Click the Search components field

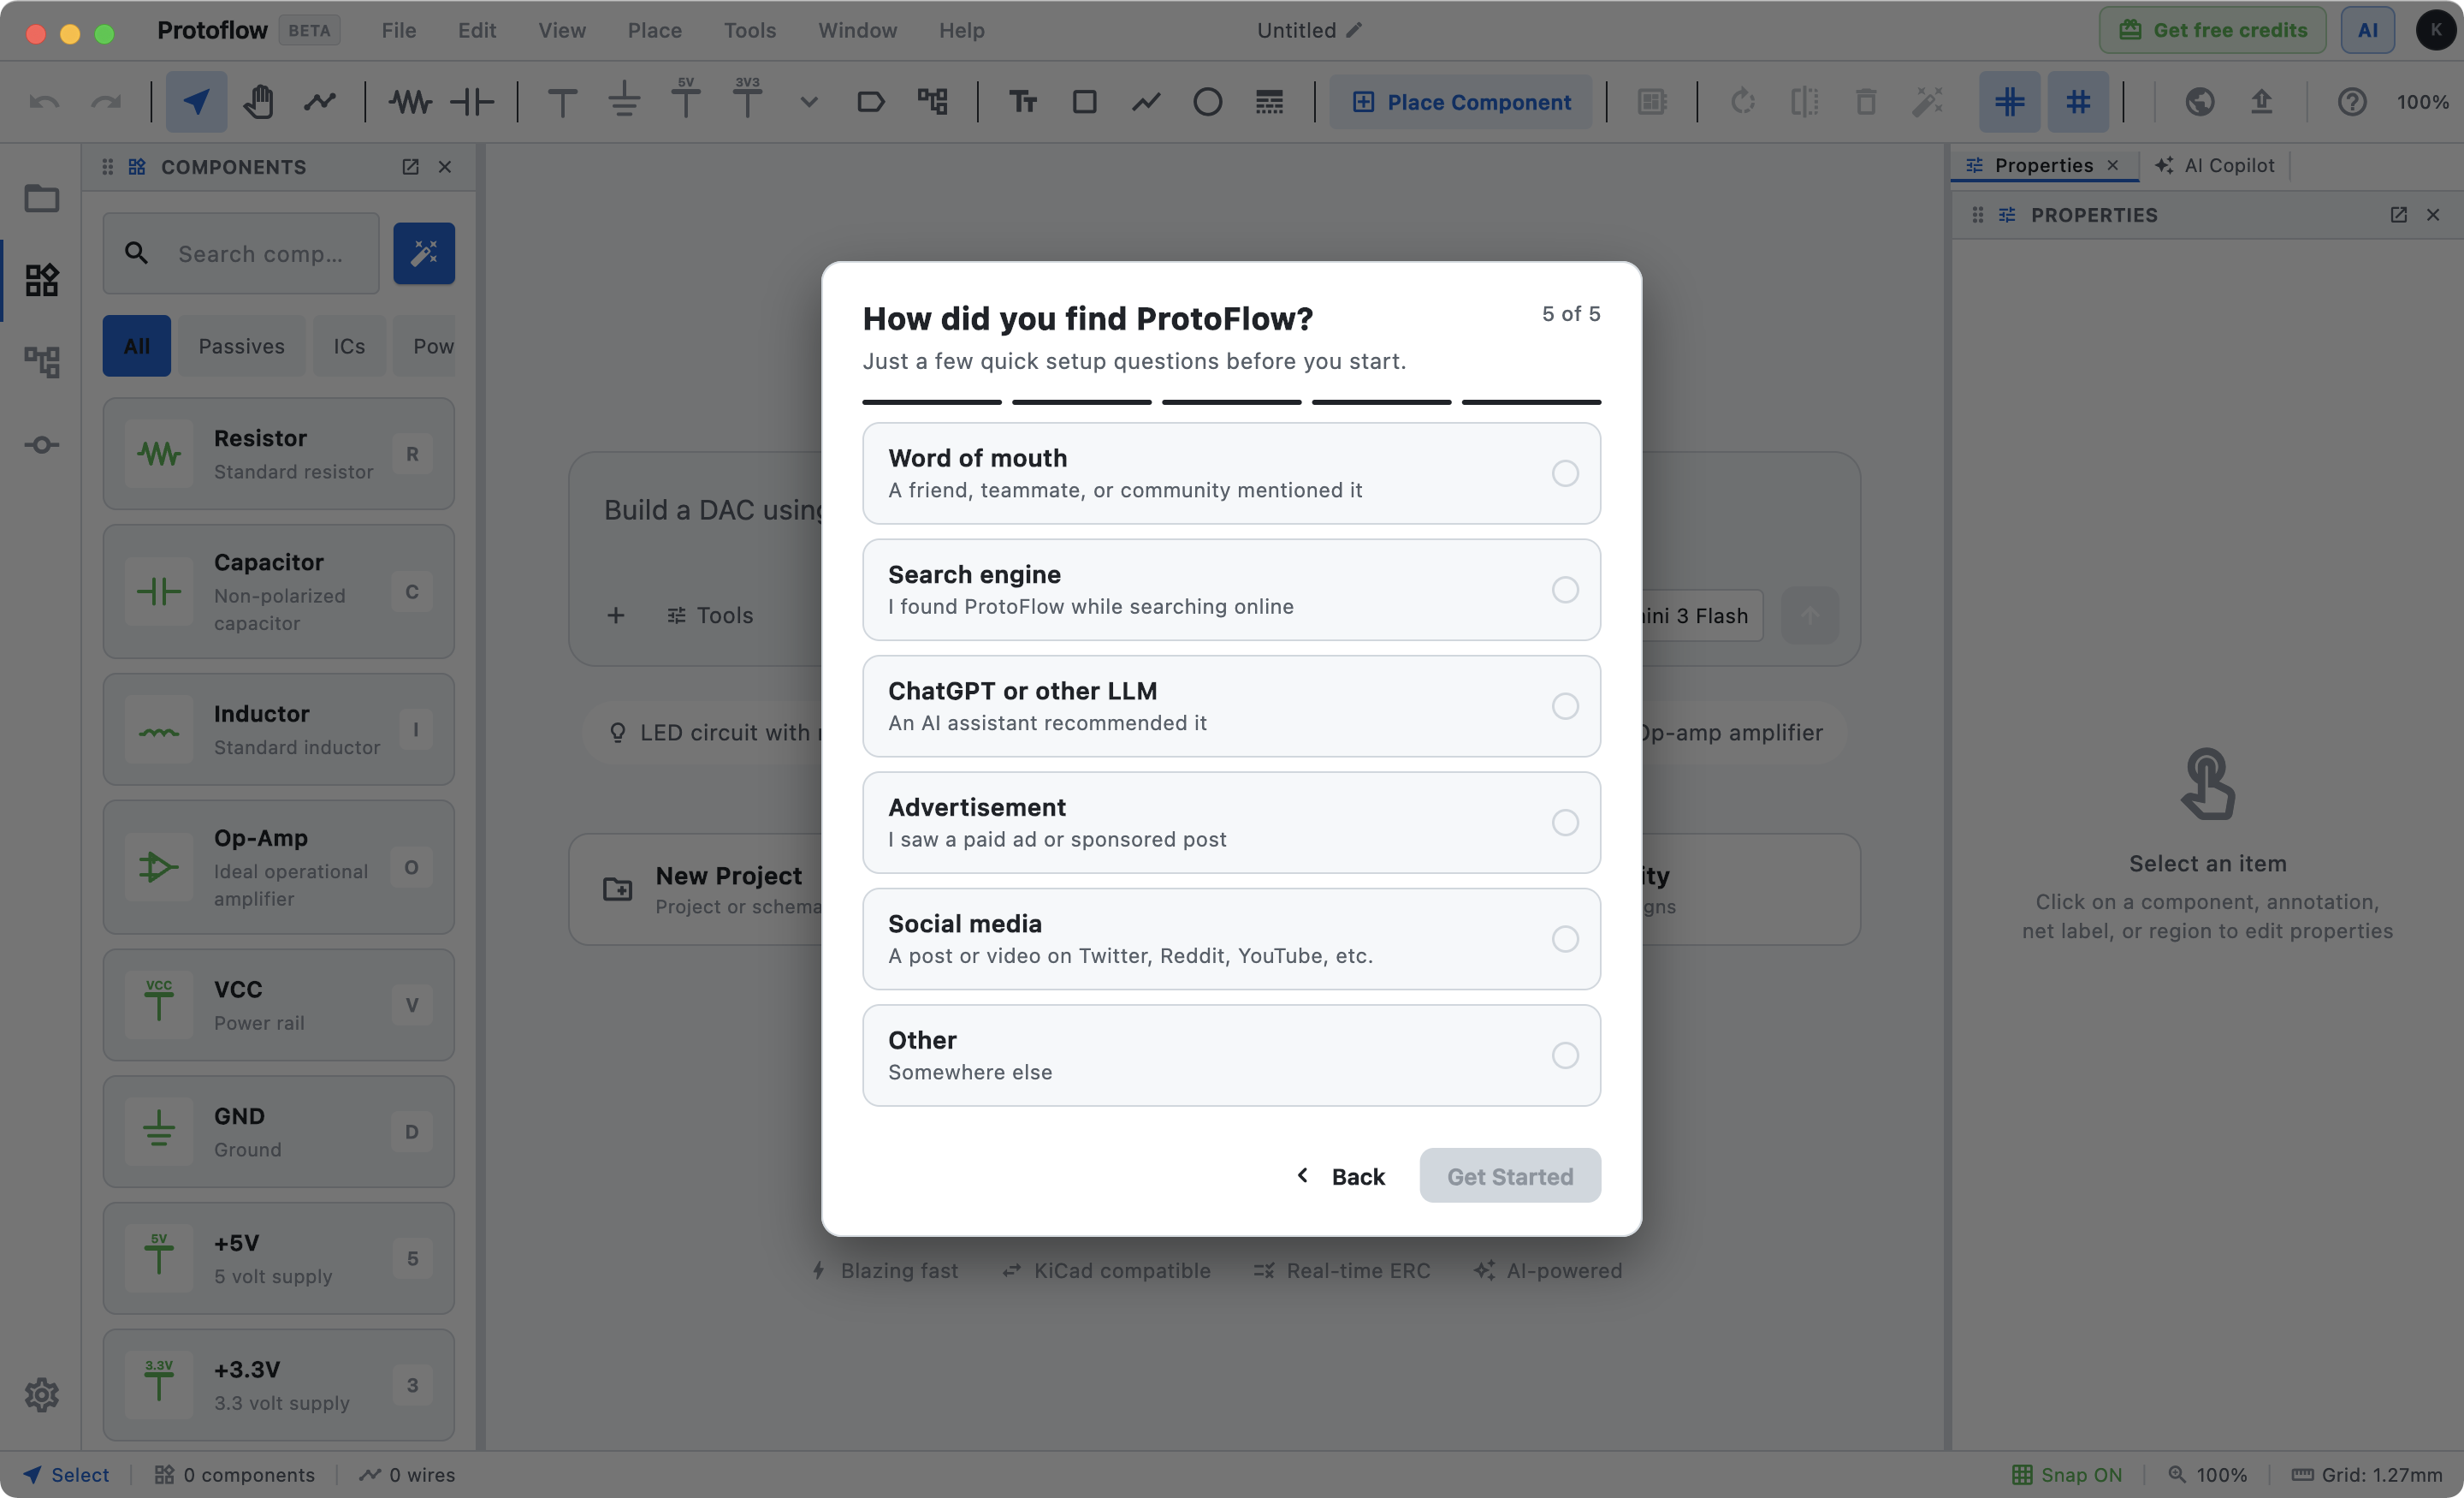(x=241, y=253)
